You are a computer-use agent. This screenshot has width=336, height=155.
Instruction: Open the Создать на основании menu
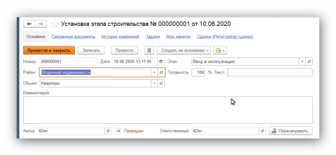[x=184, y=50]
